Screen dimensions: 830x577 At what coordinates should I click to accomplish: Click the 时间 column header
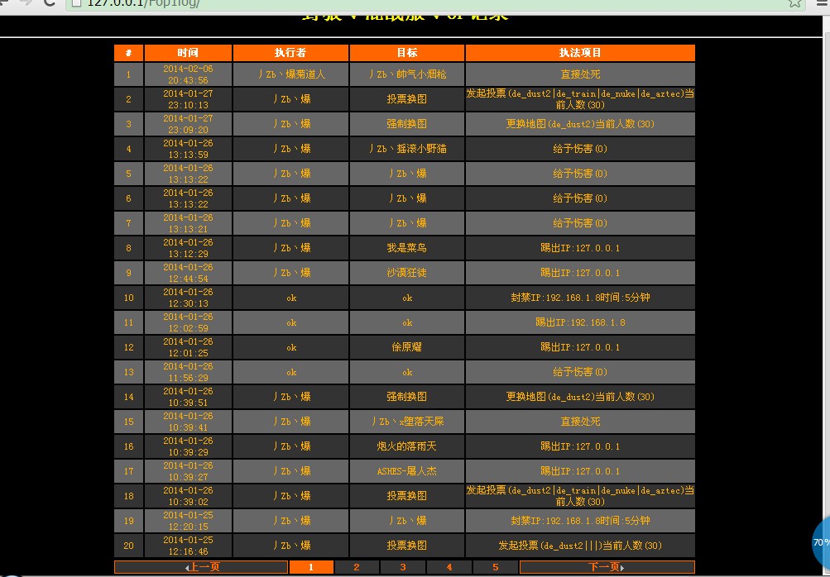click(188, 52)
